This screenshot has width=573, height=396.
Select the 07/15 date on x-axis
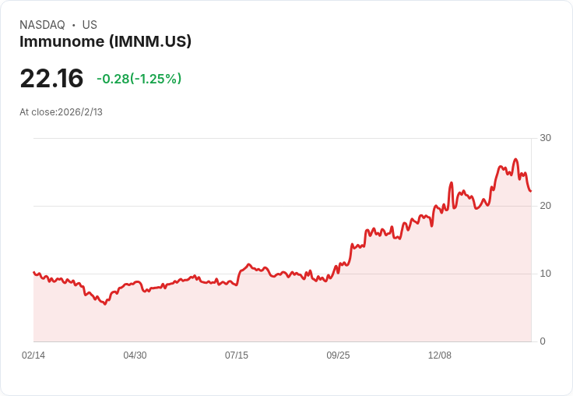[x=237, y=355]
